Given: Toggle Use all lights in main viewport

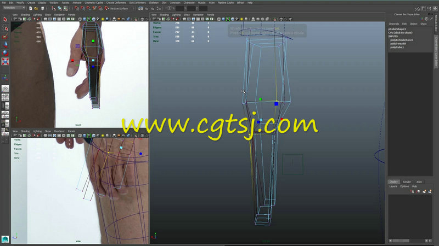Looking at the screenshot, I should pyautogui.click(x=241, y=19).
